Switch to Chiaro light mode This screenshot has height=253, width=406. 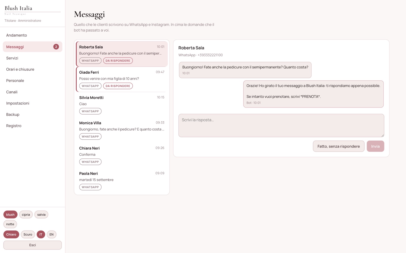(x=11, y=235)
